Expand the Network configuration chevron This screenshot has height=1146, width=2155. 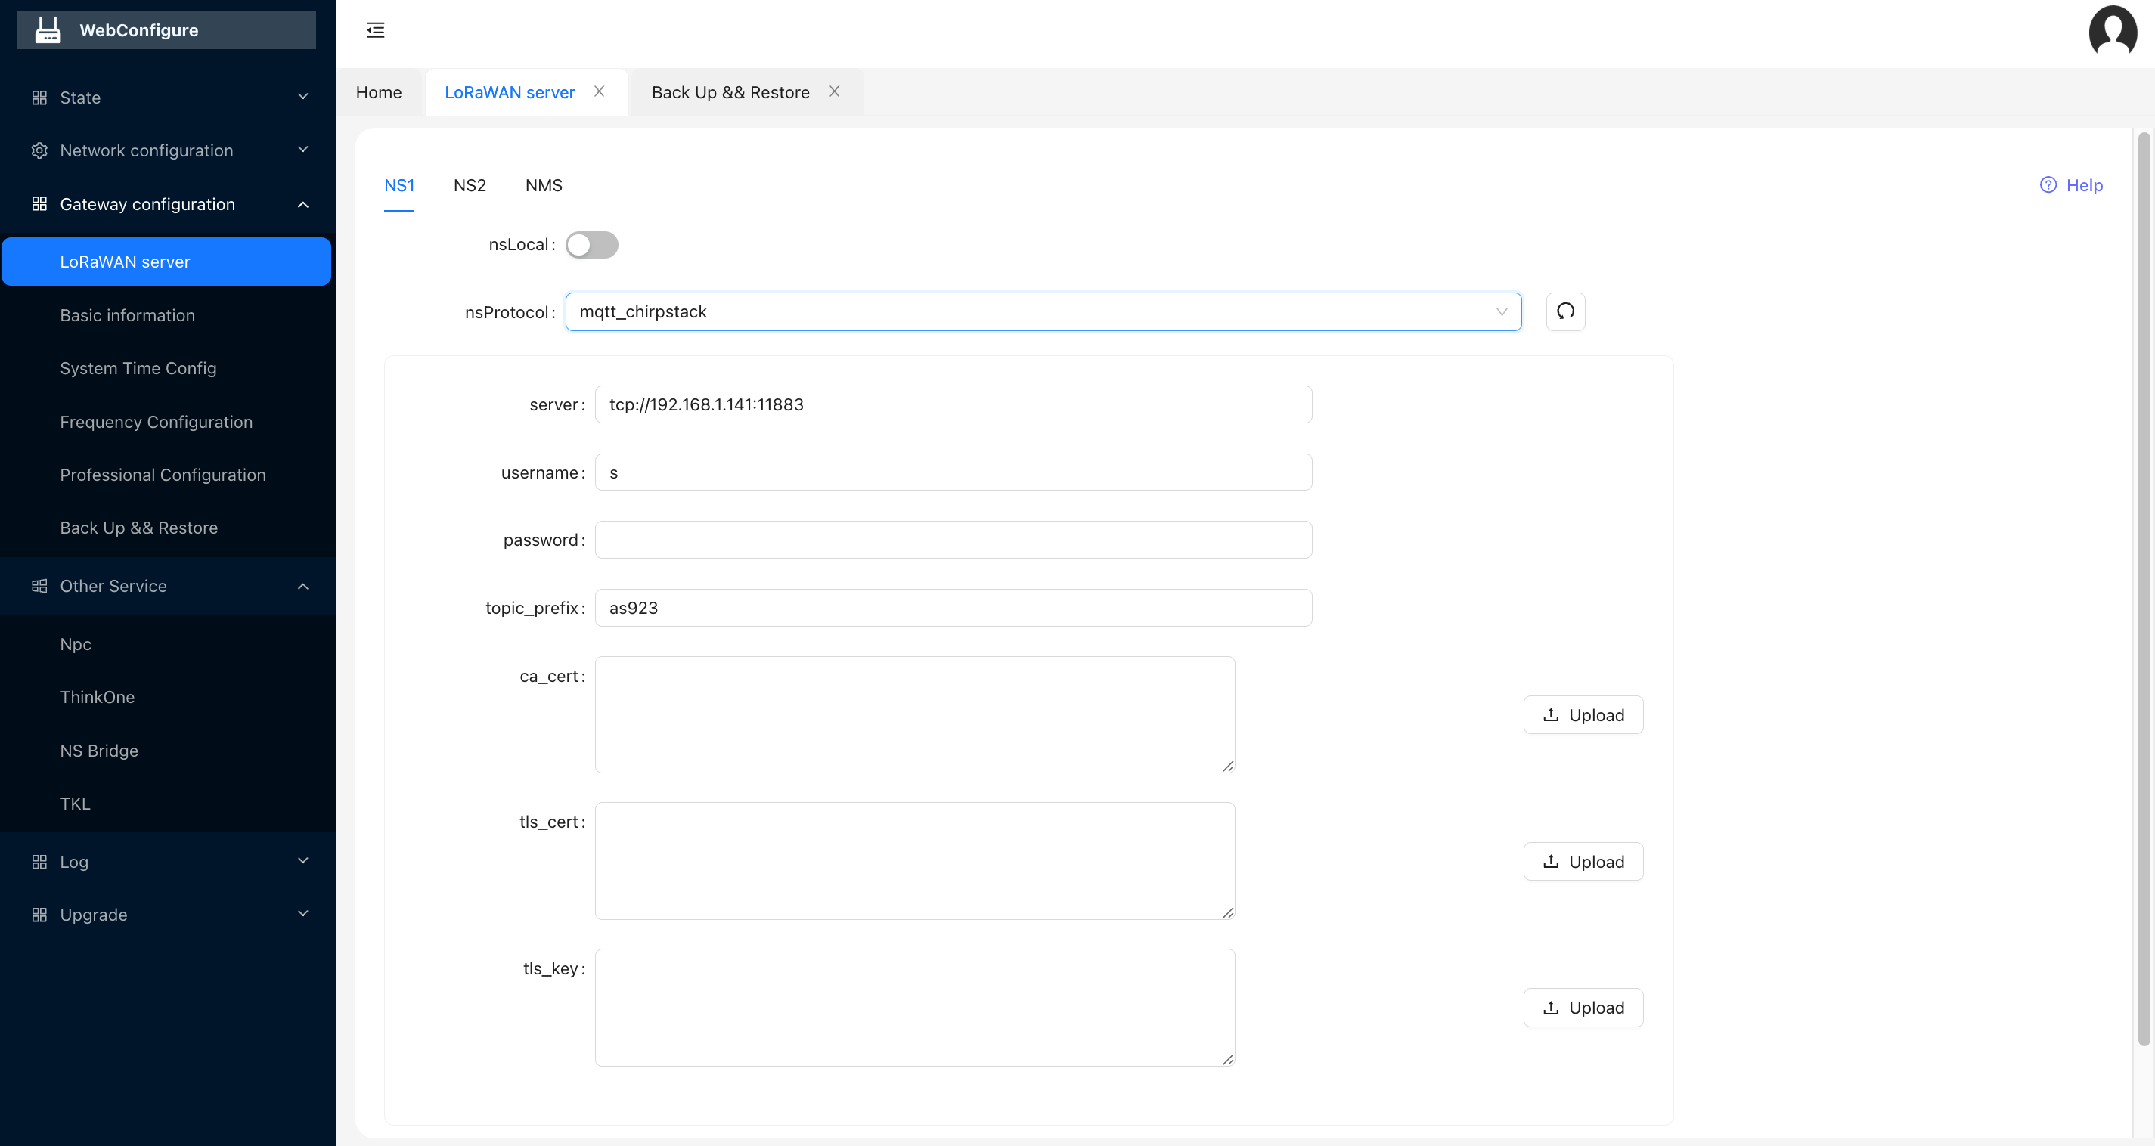[304, 150]
